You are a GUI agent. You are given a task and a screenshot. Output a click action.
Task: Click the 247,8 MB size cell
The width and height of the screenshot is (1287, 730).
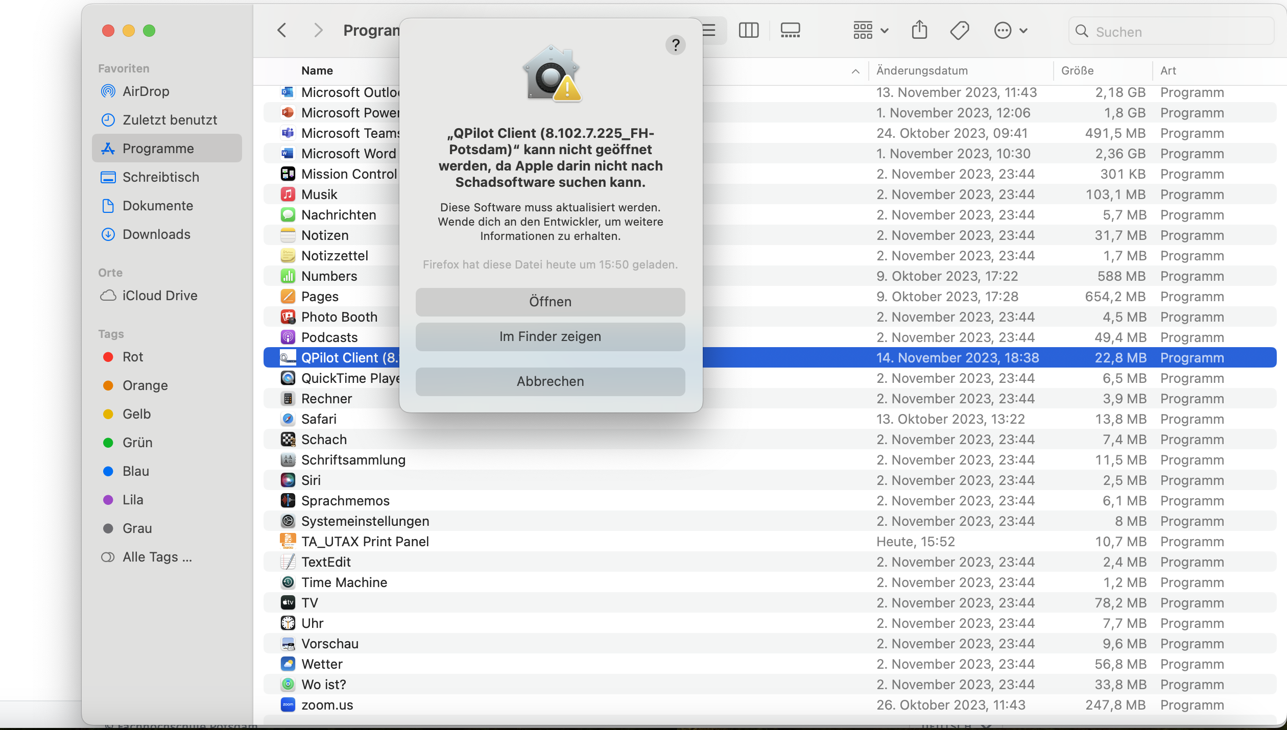point(1115,705)
